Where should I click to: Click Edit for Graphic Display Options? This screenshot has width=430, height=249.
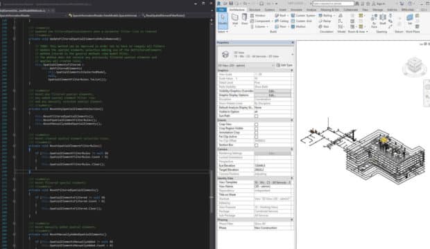click(x=273, y=95)
